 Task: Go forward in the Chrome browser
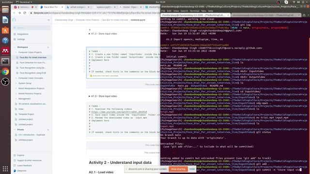click(x=19, y=13)
